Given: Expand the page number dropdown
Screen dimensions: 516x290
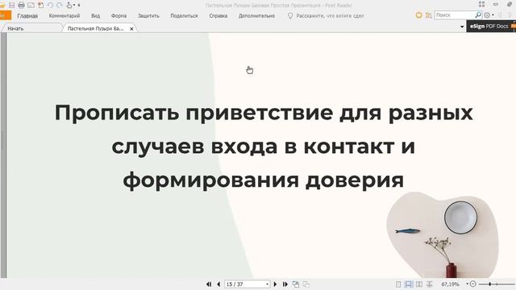Looking at the screenshot, I should click(267, 284).
